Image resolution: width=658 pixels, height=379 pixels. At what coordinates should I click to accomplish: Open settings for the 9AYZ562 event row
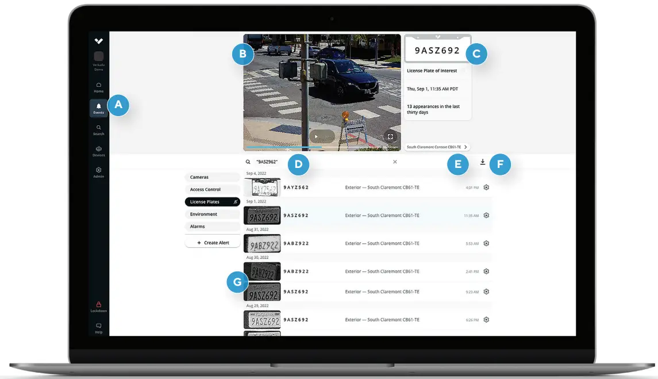[486, 187]
